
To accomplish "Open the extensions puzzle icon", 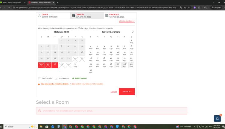I will click(199, 7).
